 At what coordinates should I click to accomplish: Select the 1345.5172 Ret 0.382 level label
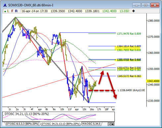tap(129, 76)
